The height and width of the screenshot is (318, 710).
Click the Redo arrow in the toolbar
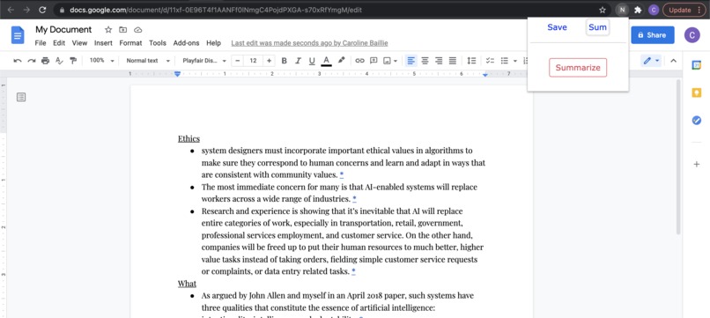tap(31, 60)
